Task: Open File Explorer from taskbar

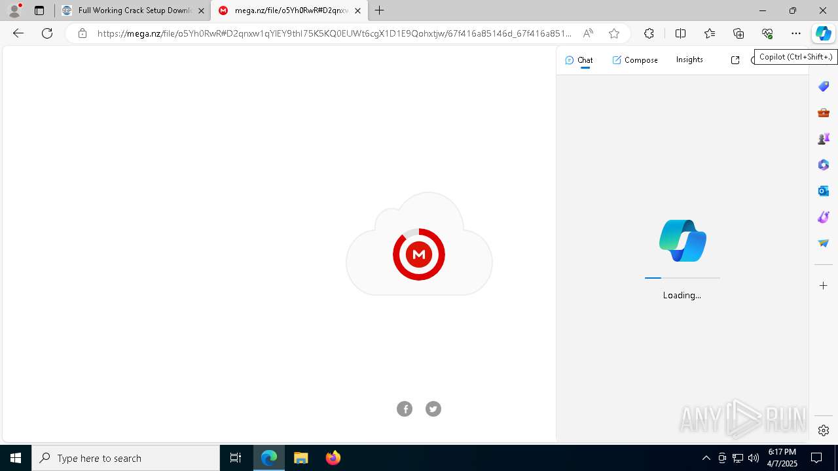Action: tap(301, 458)
